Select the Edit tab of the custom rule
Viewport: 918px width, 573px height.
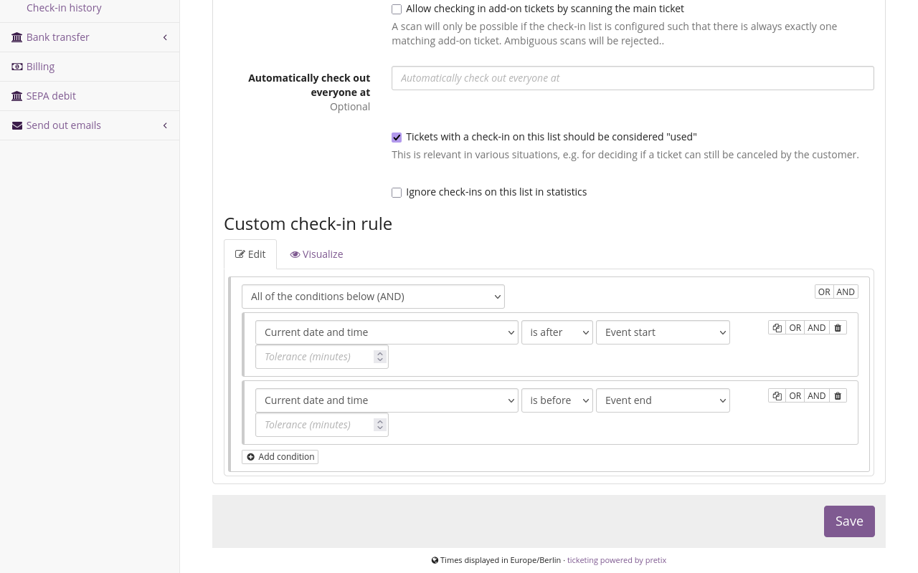tap(250, 254)
